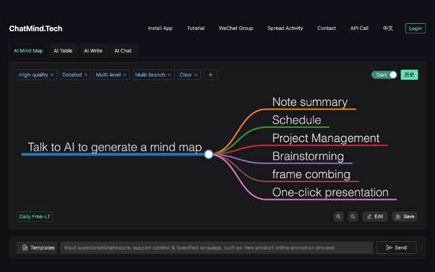Screen dimensions: 435x272
Task: Select the Project Management branch
Action: pos(326,138)
